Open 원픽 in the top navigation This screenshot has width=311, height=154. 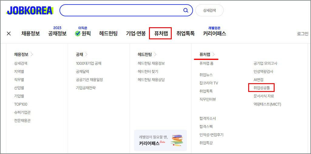click(x=83, y=33)
